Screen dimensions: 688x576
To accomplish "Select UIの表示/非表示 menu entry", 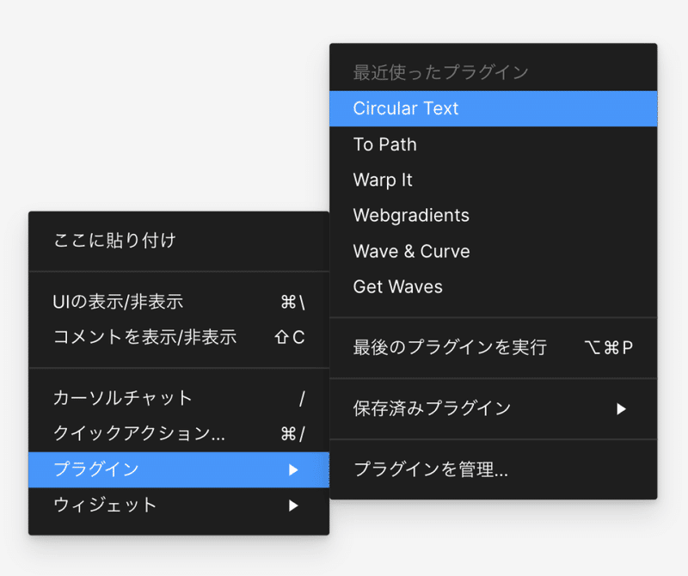I will pos(179,302).
